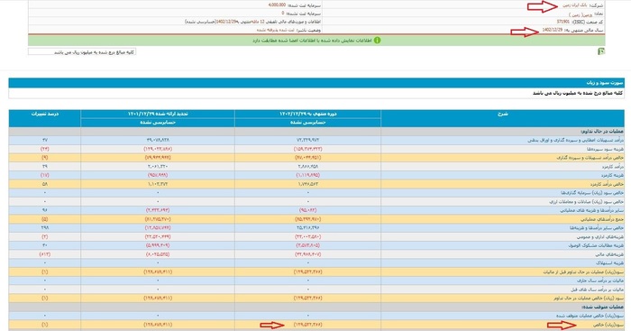Select the تجدید ارائه شده ۱۴۰۱/۱۲/۲۹ column header
This screenshot has width=631, height=331.
[x=158, y=114]
